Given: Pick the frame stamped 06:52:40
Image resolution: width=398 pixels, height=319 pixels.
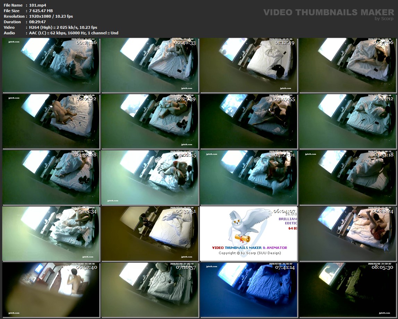Looking at the screenshot, I should [x=51, y=290].
